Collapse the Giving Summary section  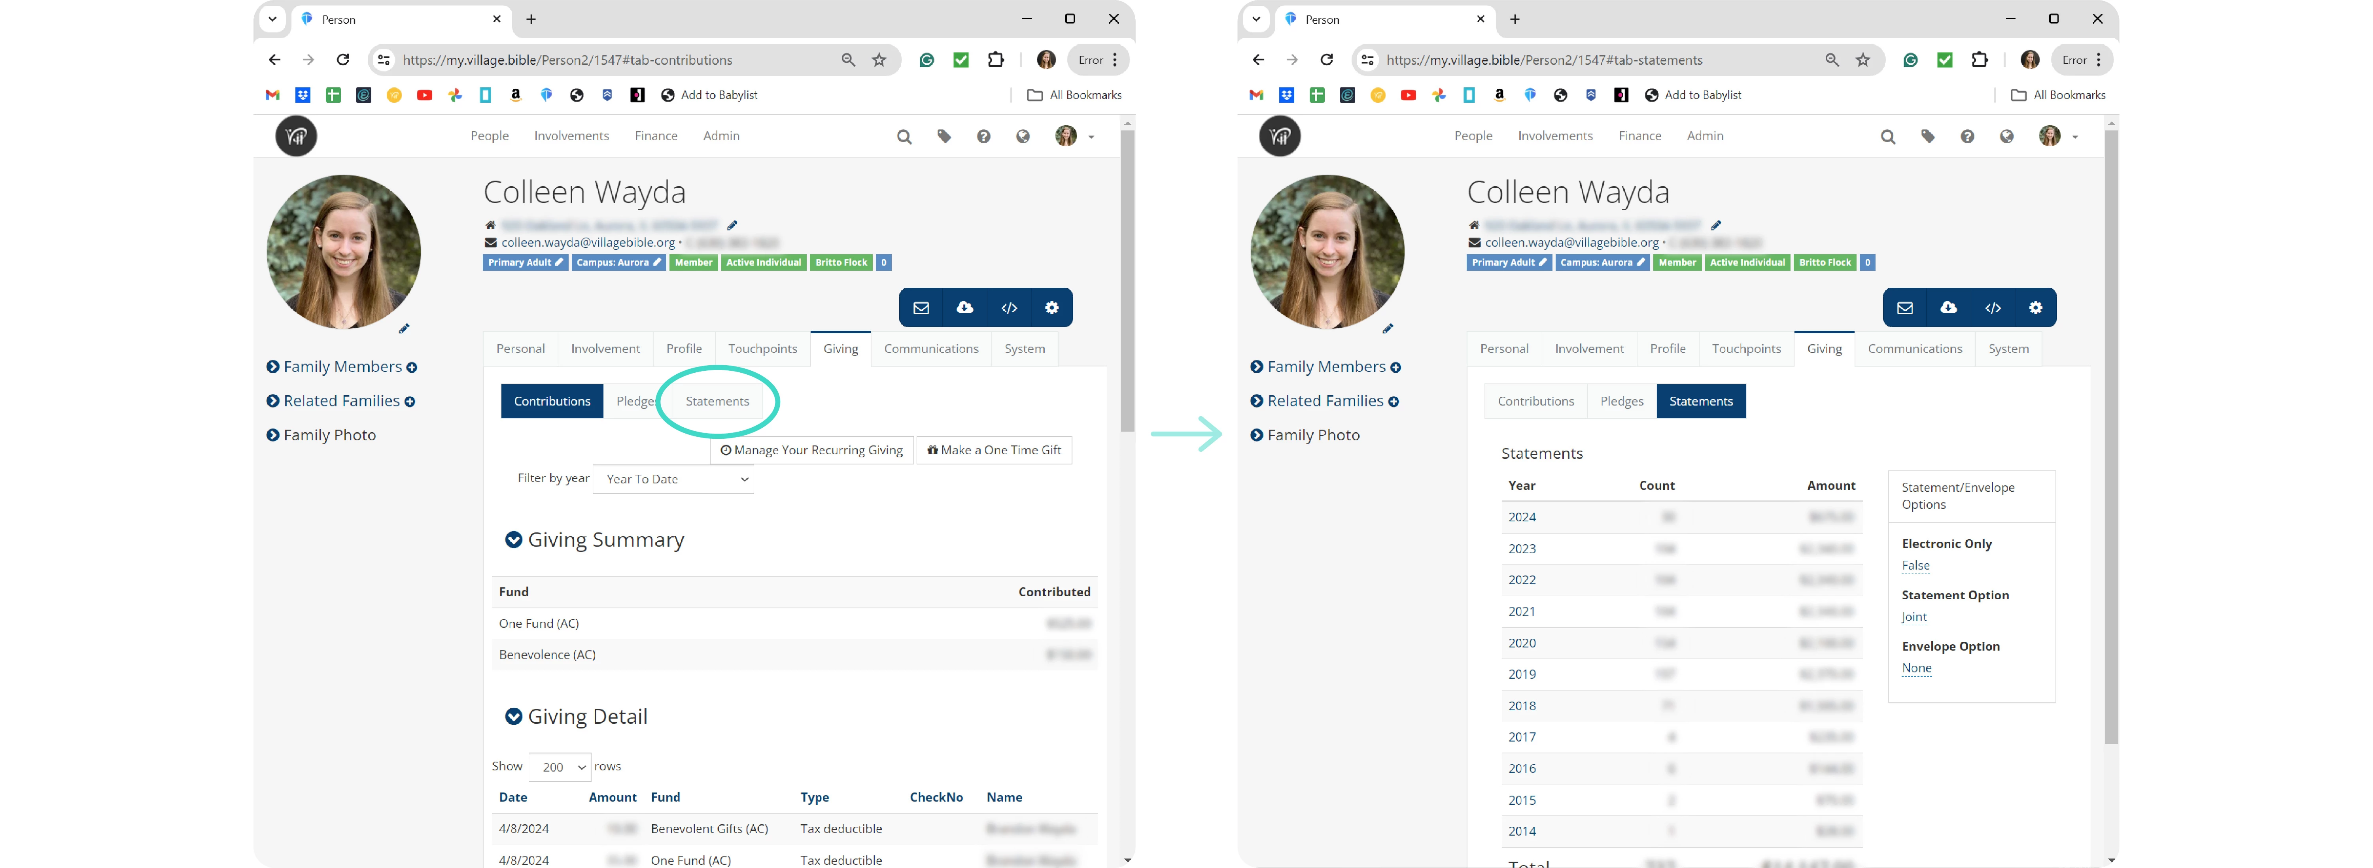(513, 540)
